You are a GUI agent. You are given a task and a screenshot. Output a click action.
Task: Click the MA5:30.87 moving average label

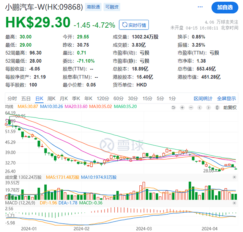[28, 107]
